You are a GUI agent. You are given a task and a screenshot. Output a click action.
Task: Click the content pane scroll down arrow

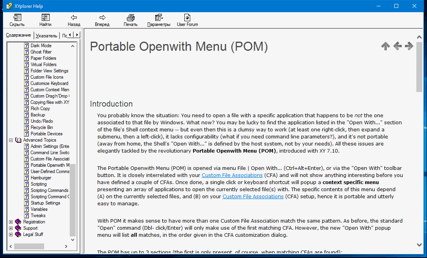point(419,245)
